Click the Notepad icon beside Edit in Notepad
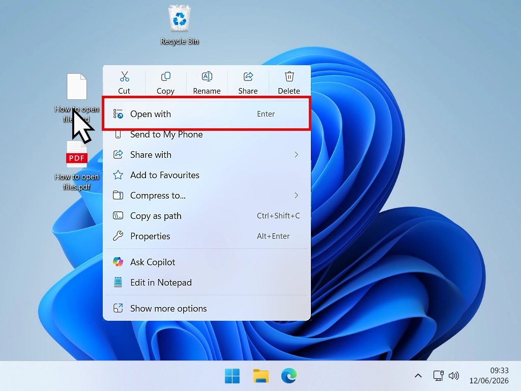 (x=118, y=282)
